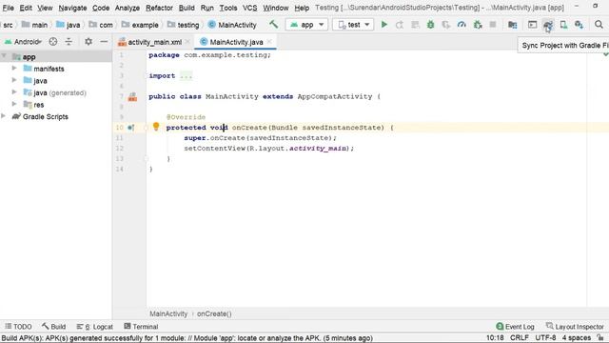609x343 pixels.
Task: Click the Apply Changes and Restart Activity icon
Action: (x=400, y=25)
